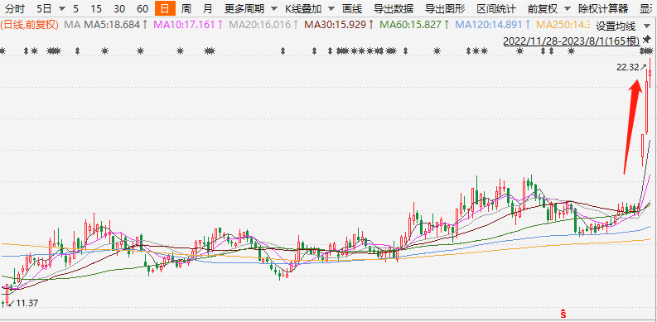Select the 5-minute K-line period
The image size is (657, 322).
point(75,8)
